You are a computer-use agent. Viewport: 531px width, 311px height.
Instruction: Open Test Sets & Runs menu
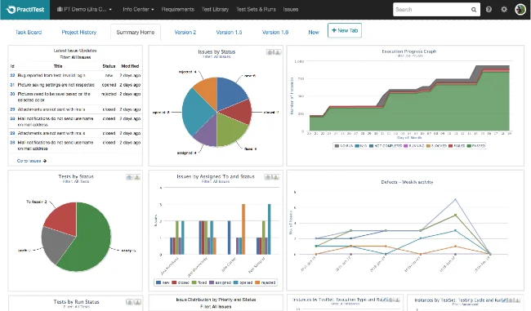click(256, 10)
